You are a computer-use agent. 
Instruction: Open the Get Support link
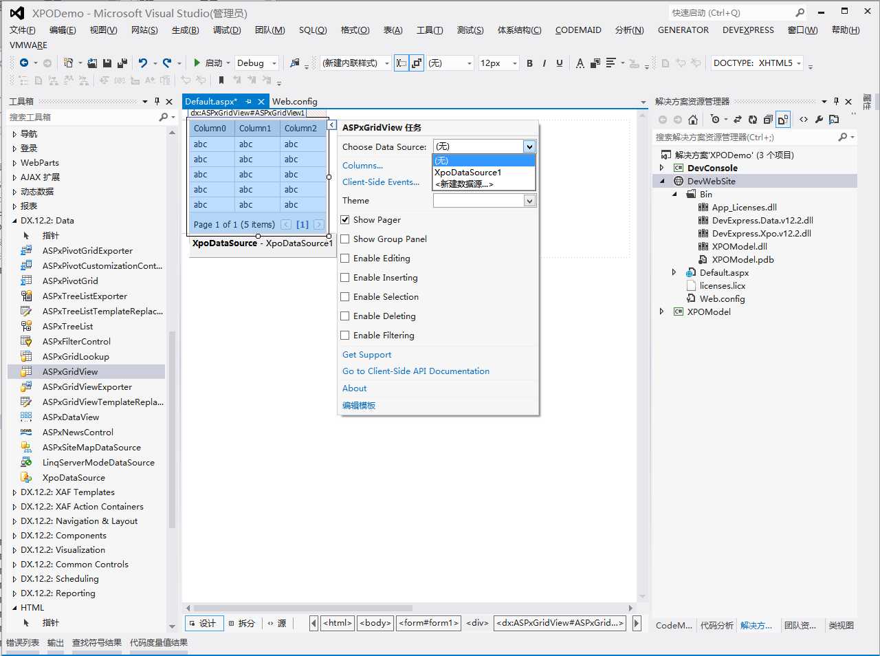[366, 355]
